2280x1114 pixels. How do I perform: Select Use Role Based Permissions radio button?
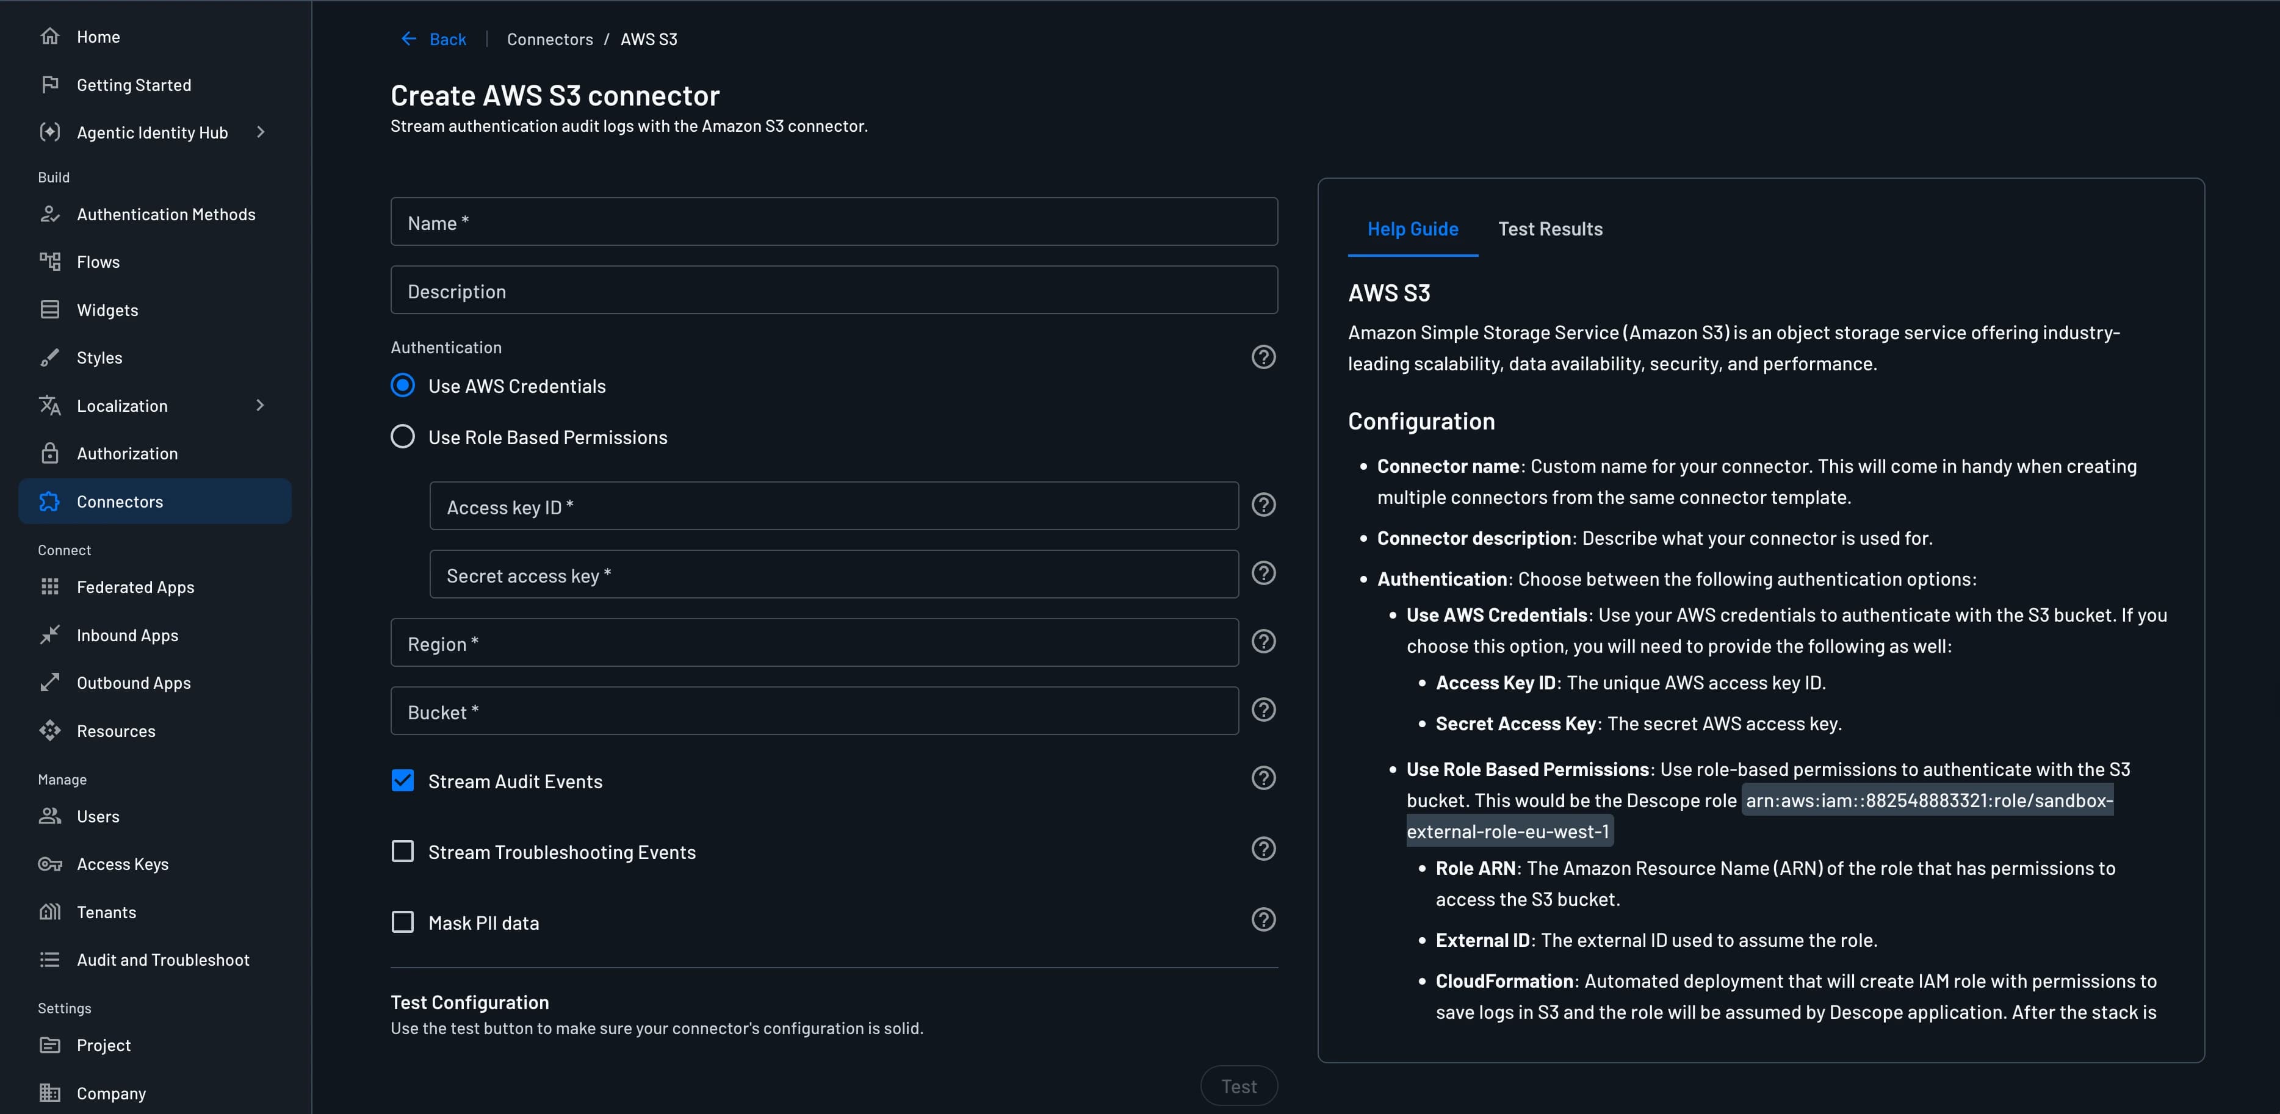pyautogui.click(x=403, y=436)
